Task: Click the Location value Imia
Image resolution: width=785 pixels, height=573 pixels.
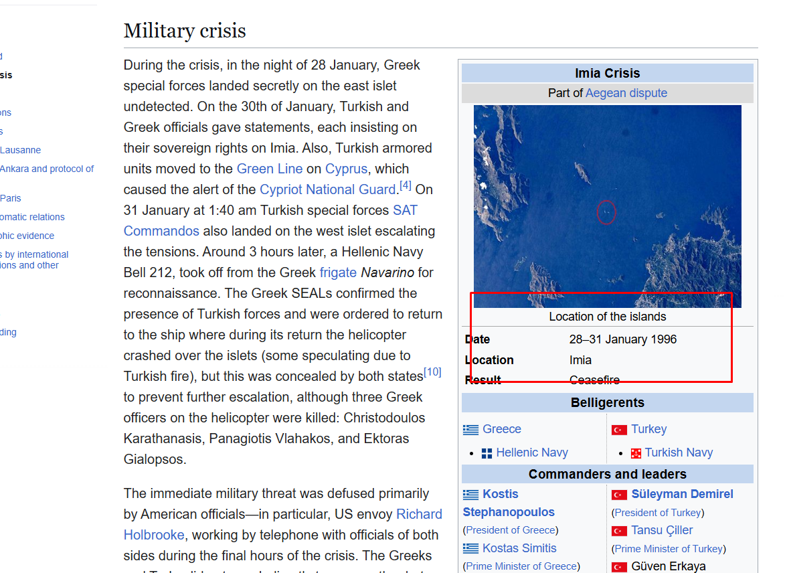Action: pyautogui.click(x=580, y=360)
